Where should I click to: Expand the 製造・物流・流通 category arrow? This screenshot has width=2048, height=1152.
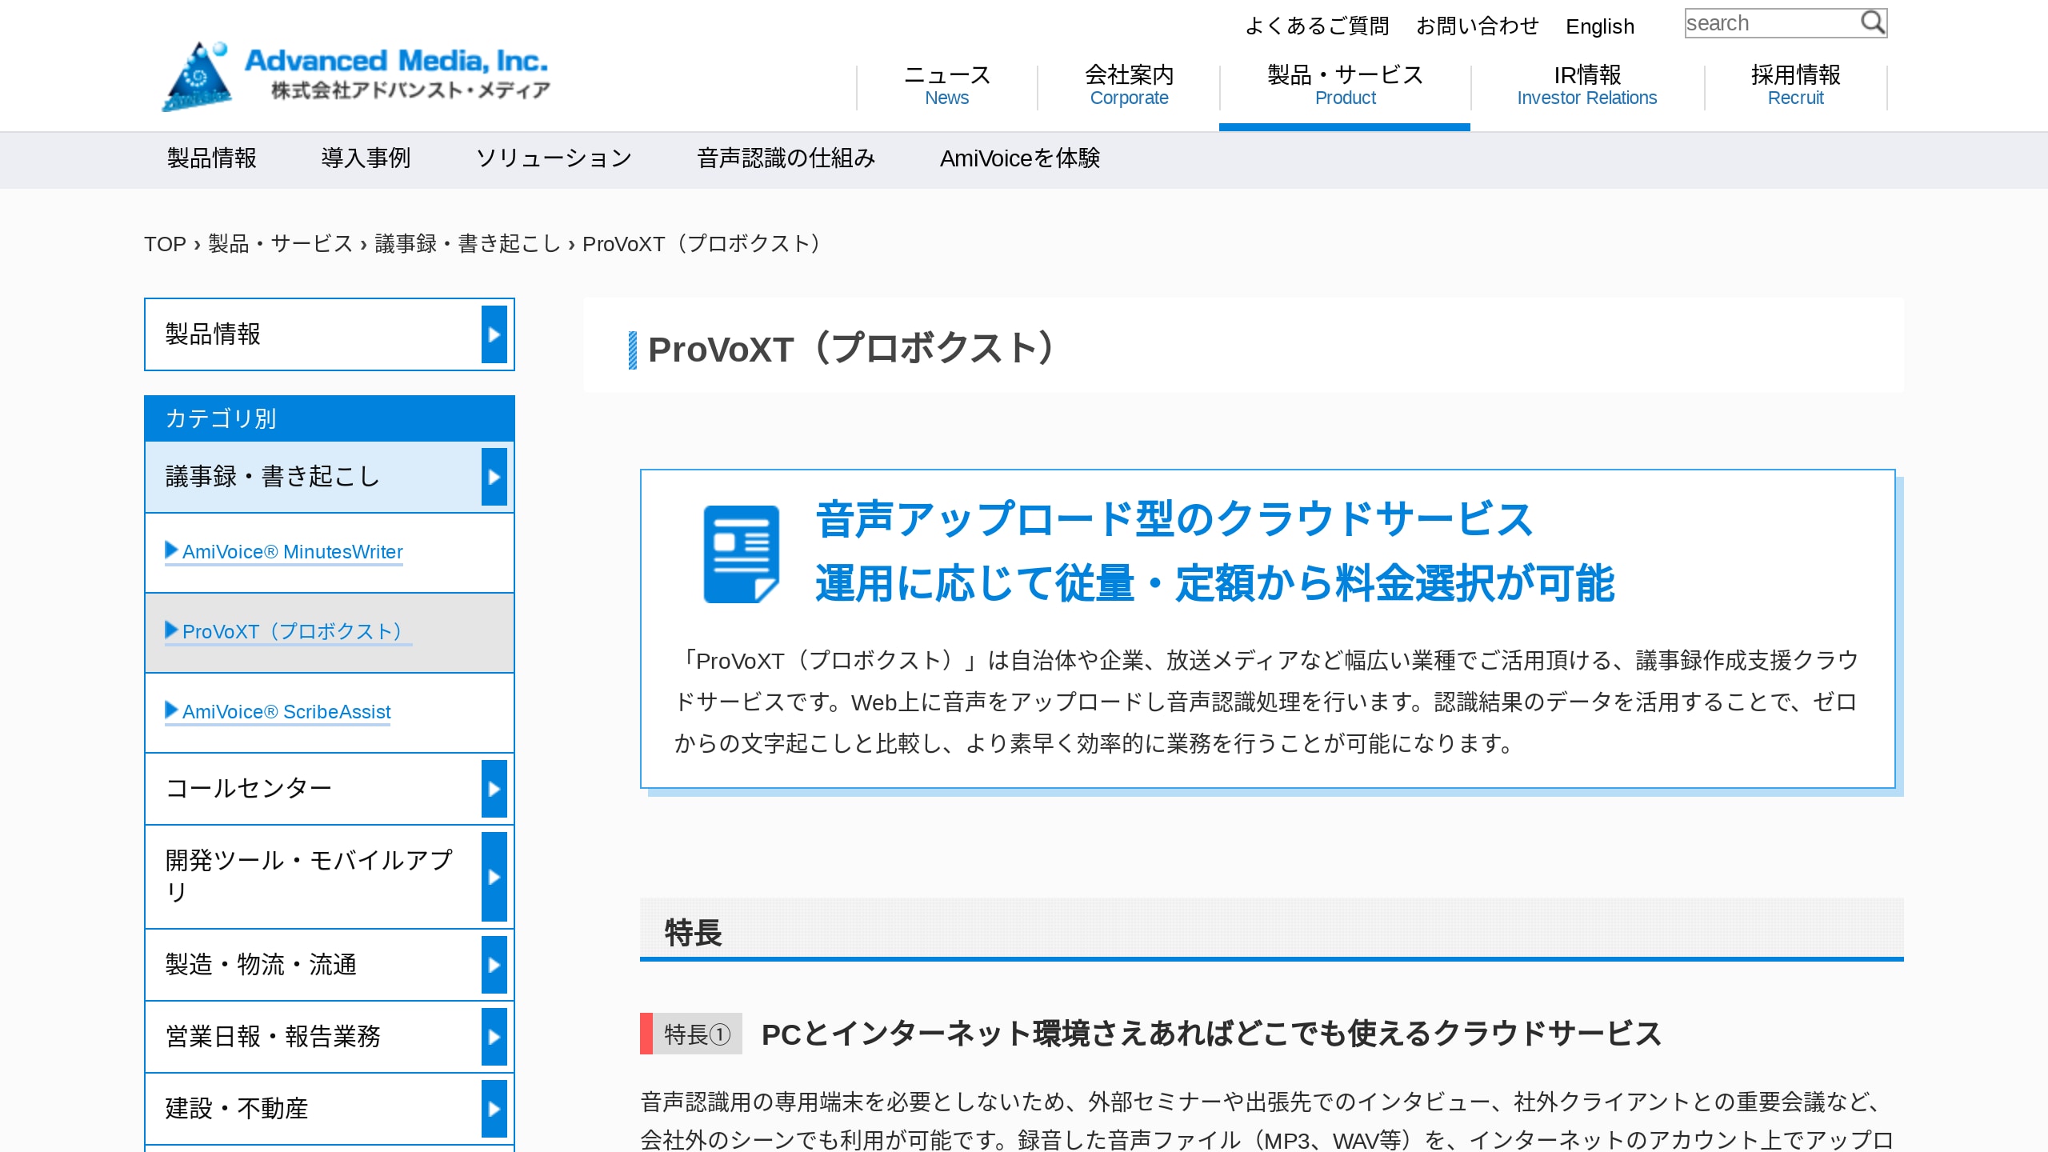[x=494, y=965]
